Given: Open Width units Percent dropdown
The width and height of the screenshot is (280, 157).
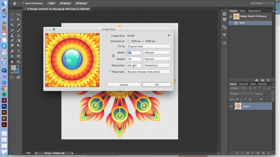Looking at the screenshot, I should 157,52.
